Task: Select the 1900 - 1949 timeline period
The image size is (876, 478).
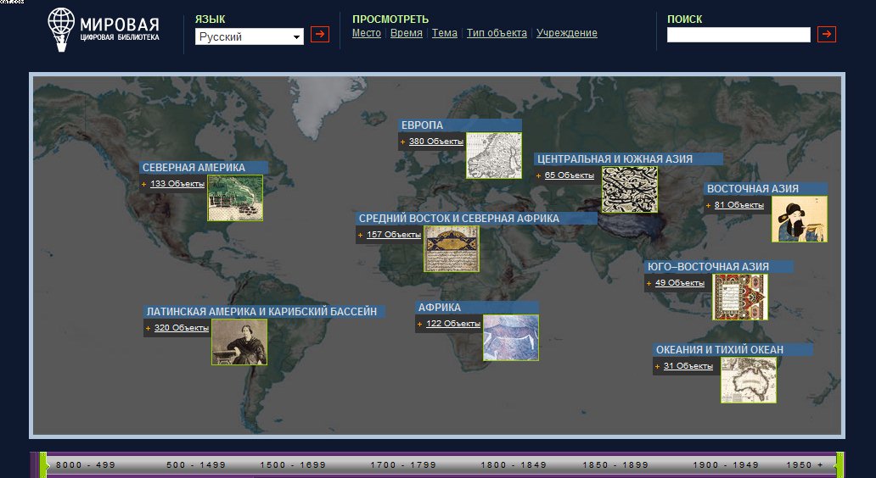Action: (726, 464)
